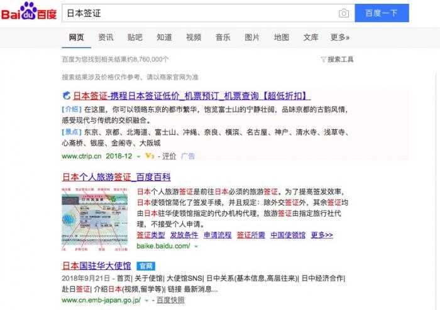The height and width of the screenshot is (310, 440).
Task: Open the 地图 tab
Action: tap(282, 38)
